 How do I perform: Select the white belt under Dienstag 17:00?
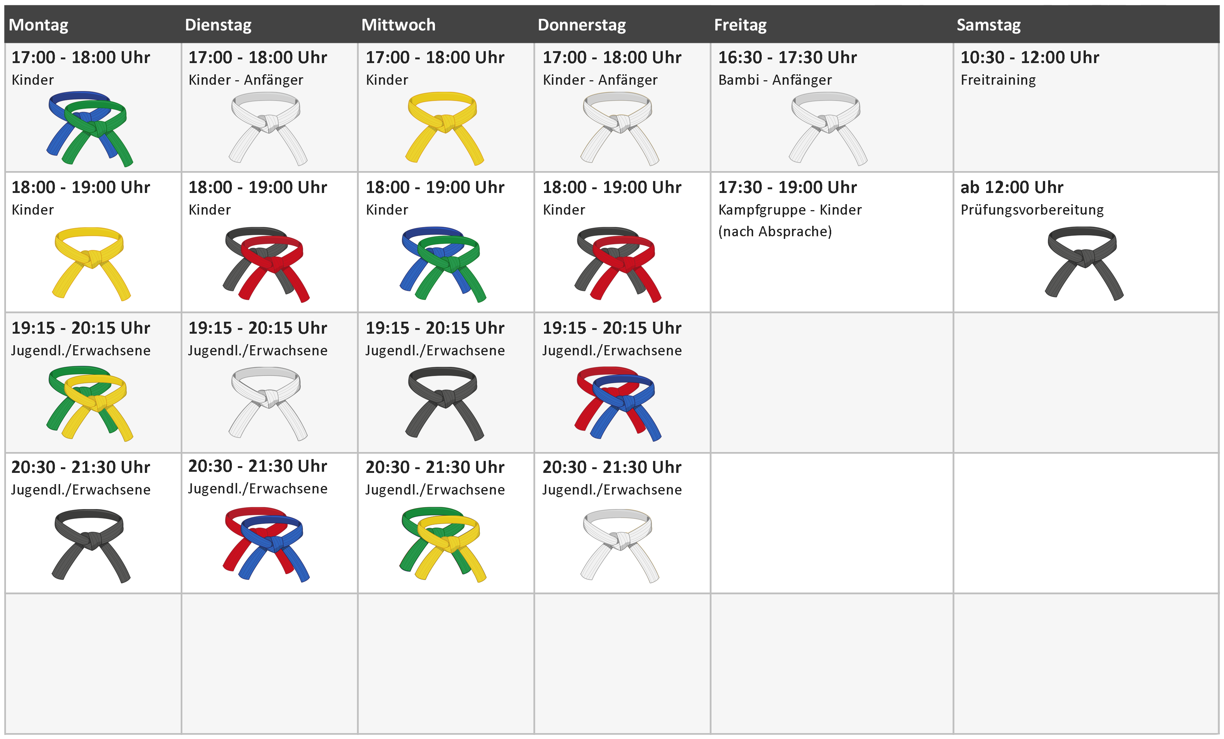click(x=267, y=128)
